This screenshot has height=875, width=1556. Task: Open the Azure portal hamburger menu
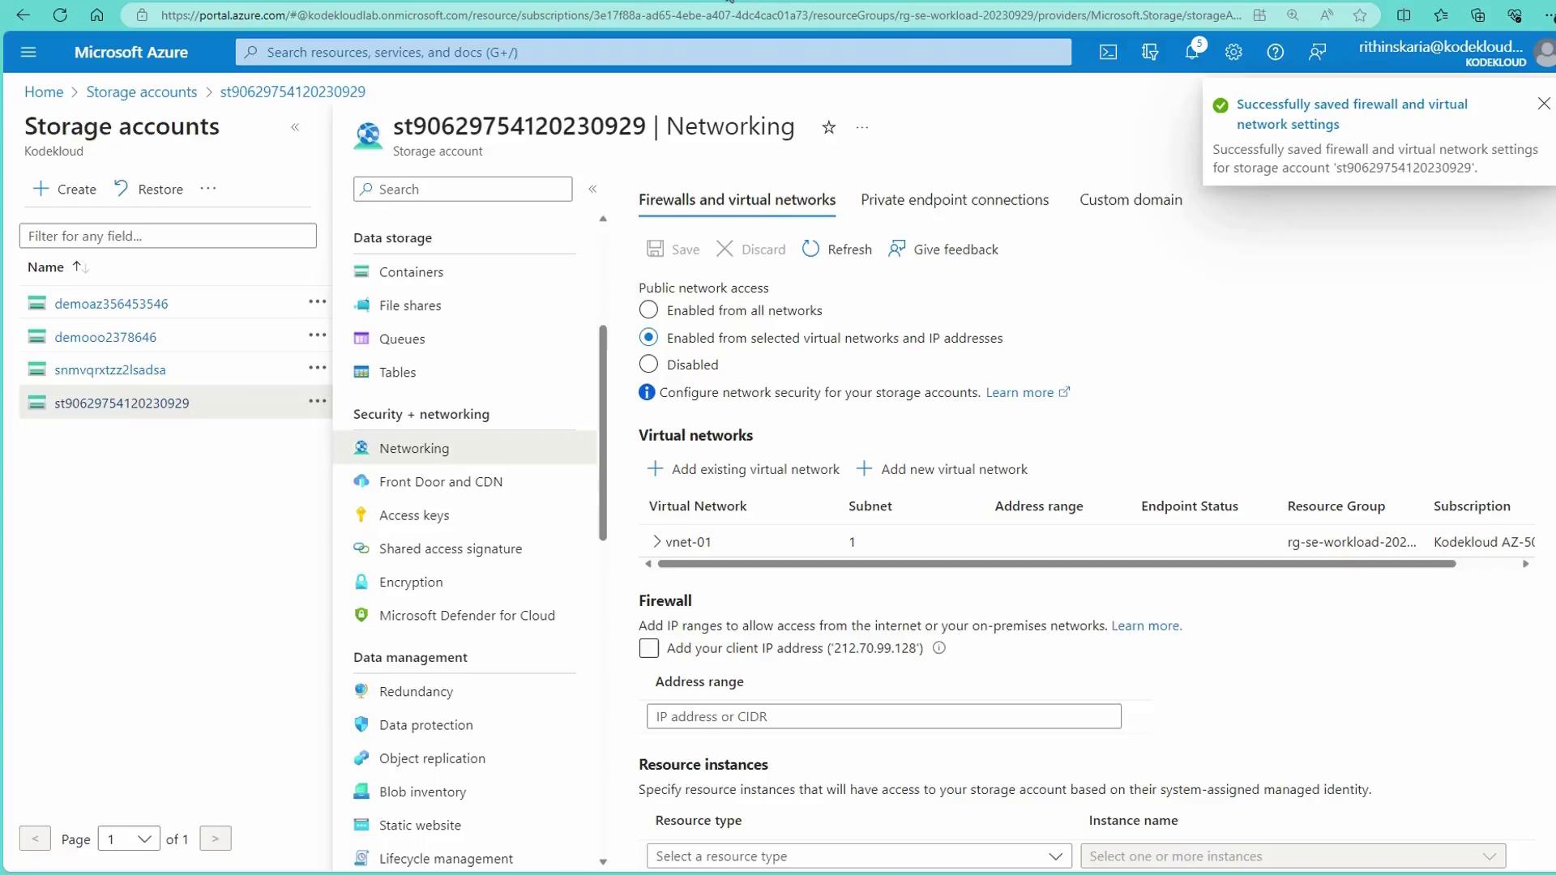pos(28,52)
